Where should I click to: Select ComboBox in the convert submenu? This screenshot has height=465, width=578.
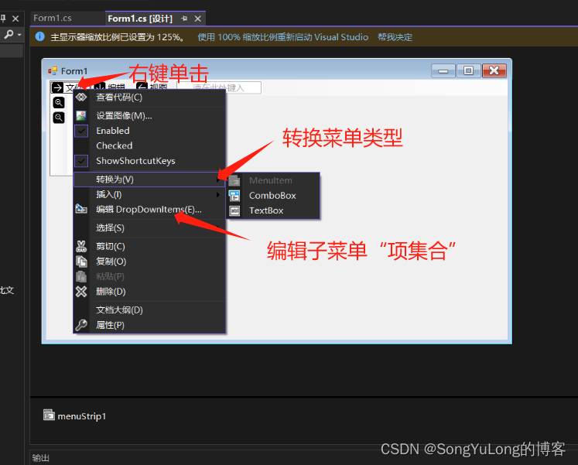[273, 196]
